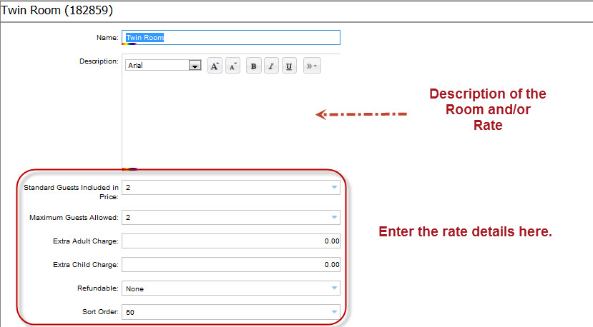Screen dimensions: 593x327
Task: Click into the Extra Adult Charge field
Action: [230, 241]
